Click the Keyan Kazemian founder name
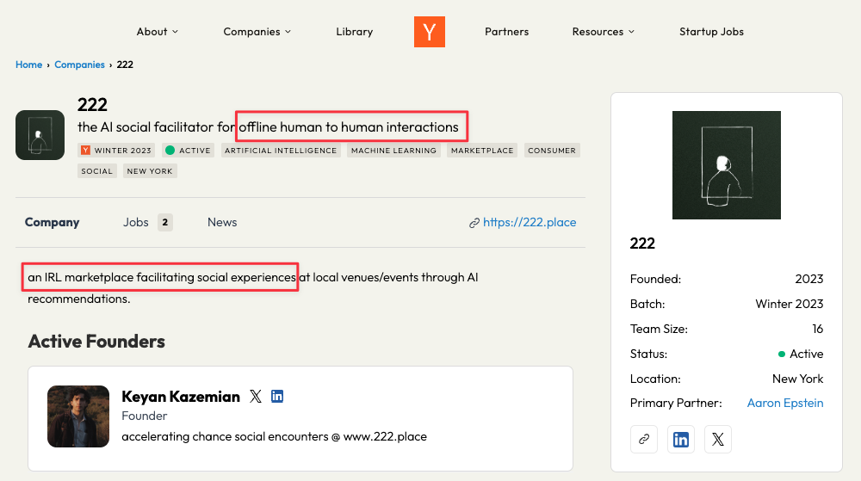861x481 pixels. (x=181, y=397)
